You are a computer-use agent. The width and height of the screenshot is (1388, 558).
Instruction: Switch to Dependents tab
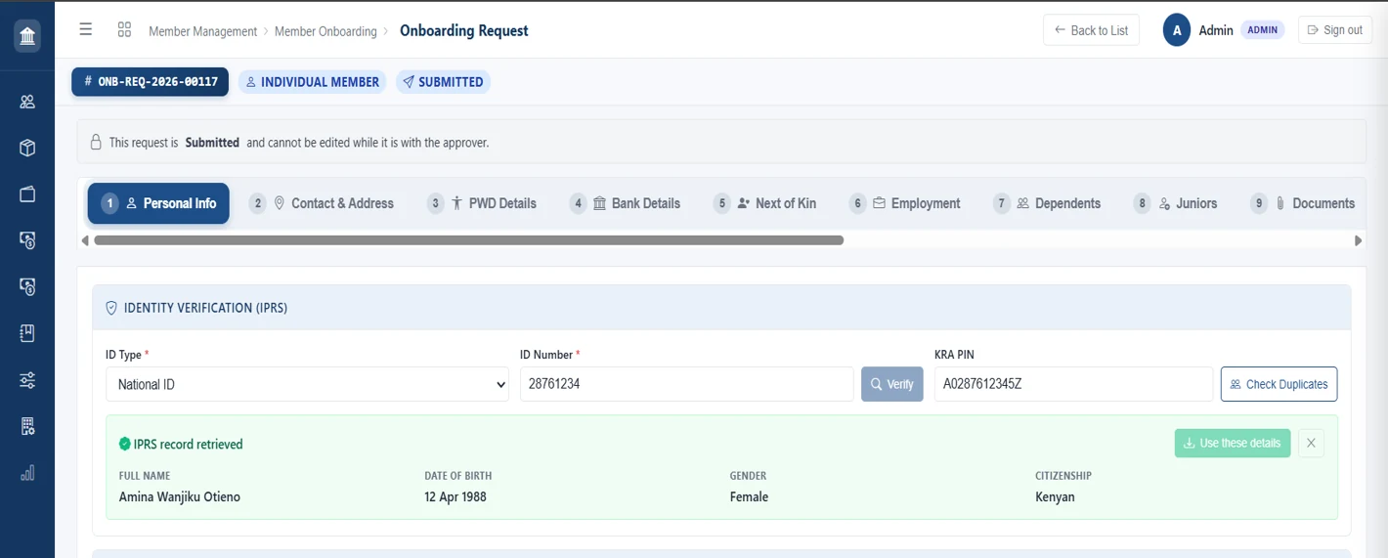(x=1047, y=203)
